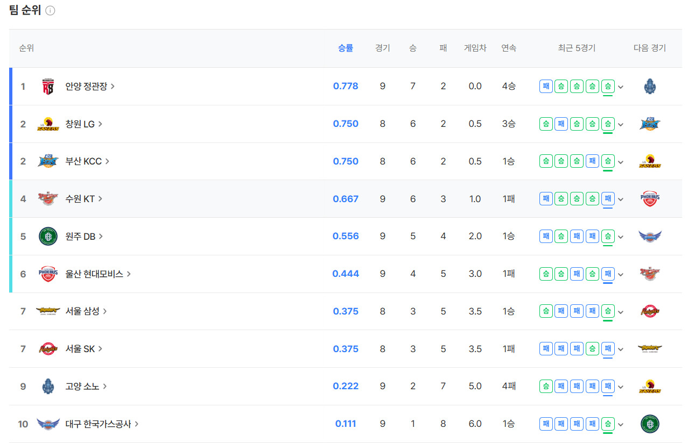Click the info icon beside 팀 순위

[x=50, y=11]
